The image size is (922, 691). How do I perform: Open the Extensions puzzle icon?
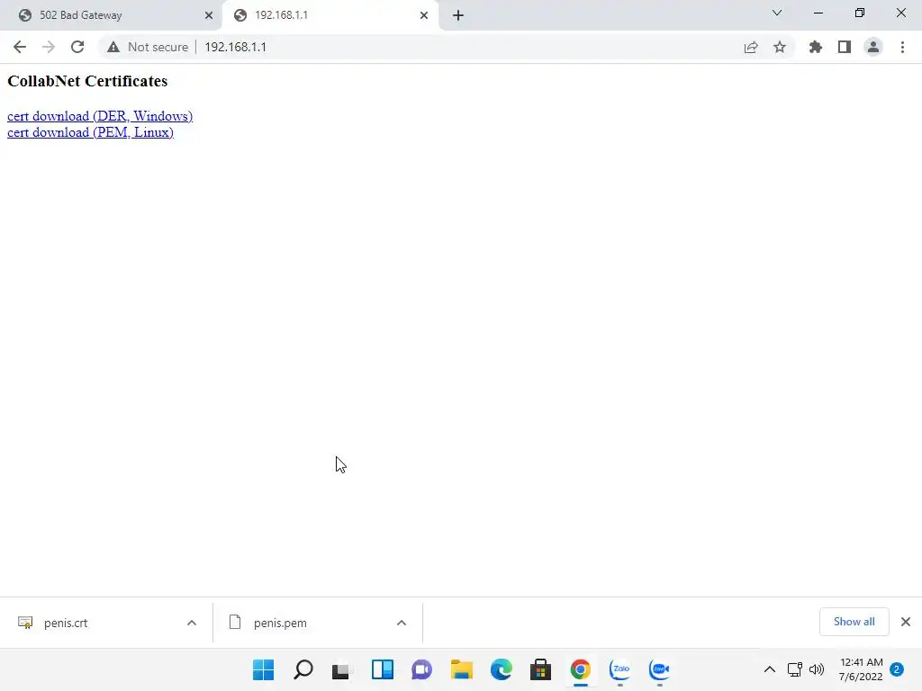pos(815,47)
